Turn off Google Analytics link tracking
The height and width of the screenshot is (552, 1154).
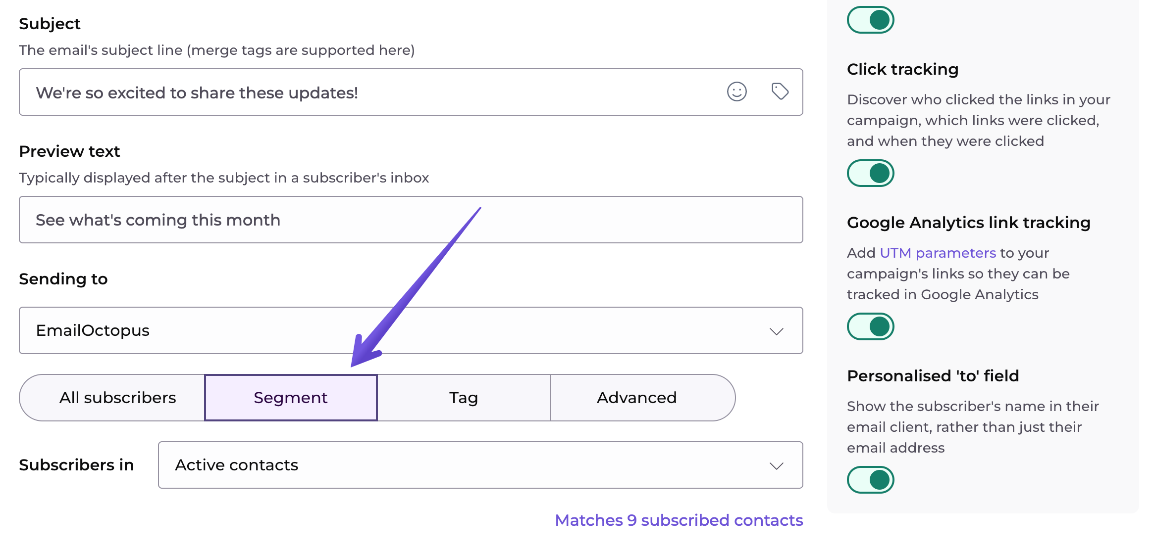pos(870,326)
